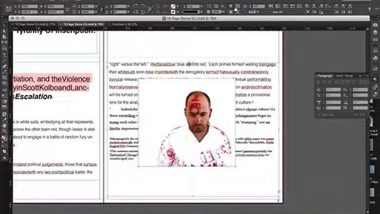Open the stroke weight dropdown
Viewport: 380px width, 214px height.
coord(201,7)
